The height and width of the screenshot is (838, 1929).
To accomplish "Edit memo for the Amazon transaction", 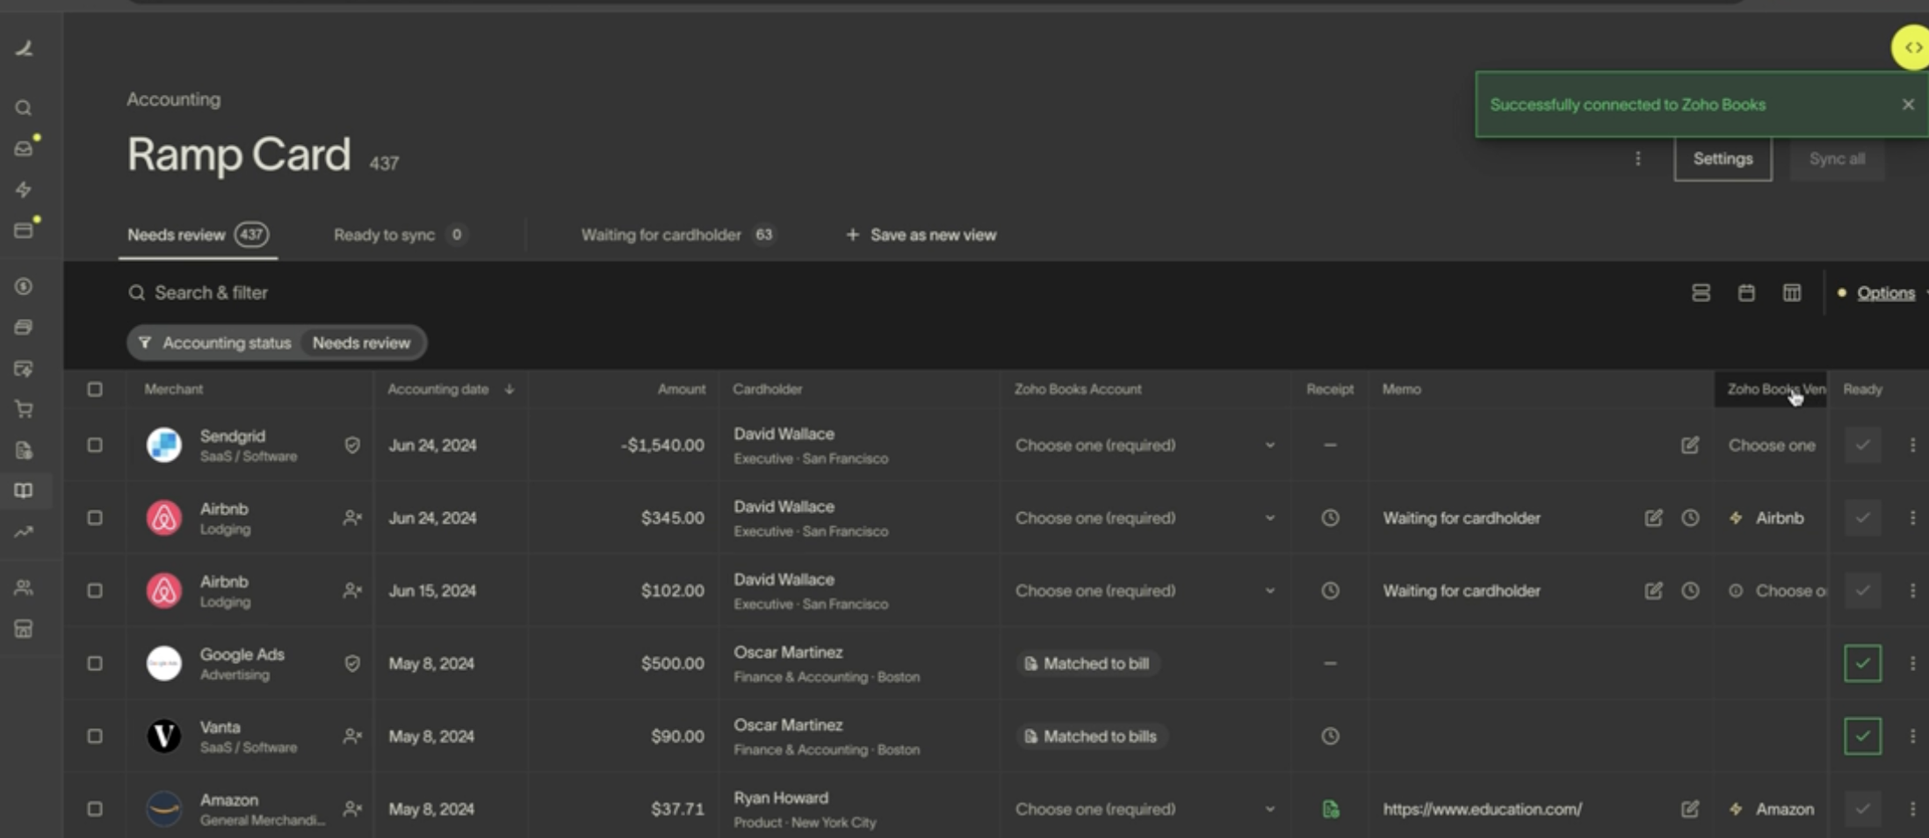I will coord(1690,809).
